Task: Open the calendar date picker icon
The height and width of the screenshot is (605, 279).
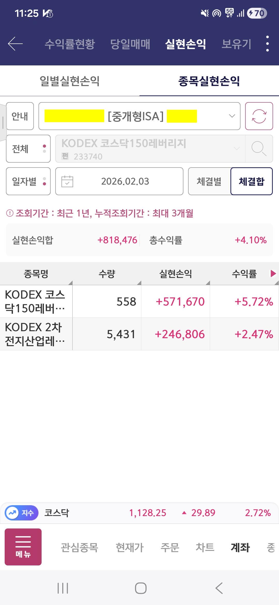Action: coord(67,181)
